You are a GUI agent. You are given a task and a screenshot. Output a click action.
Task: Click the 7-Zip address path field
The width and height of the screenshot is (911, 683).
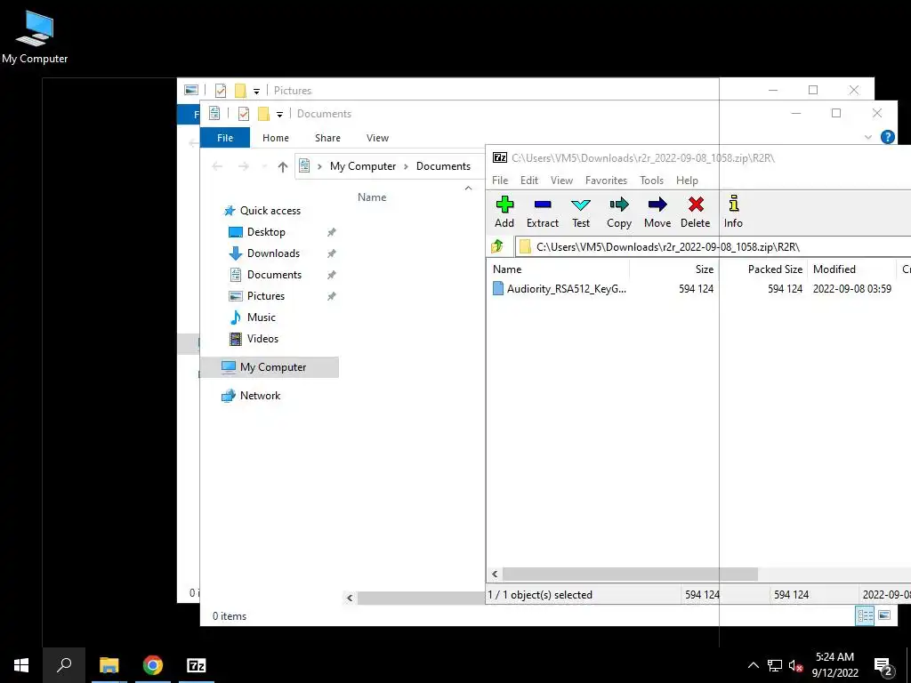[713, 247]
